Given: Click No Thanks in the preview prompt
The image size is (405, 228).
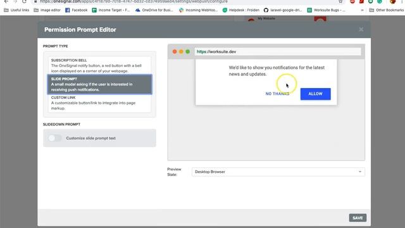Looking at the screenshot, I should click(x=277, y=94).
